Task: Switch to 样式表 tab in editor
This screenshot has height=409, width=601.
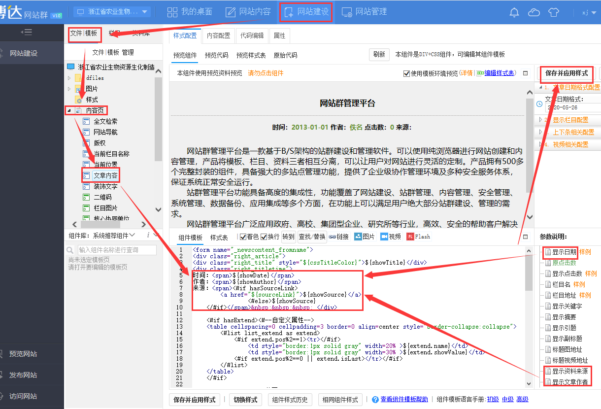Action: [219, 238]
